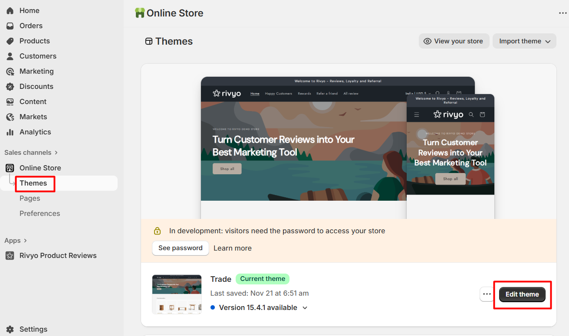Click the Rivyo Product Reviews star icon
Viewport: 569px width, 336px height.
10,255
